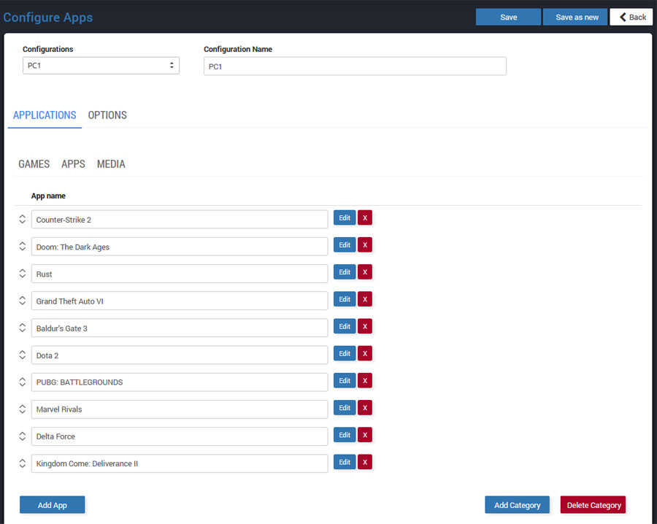The image size is (657, 524).
Task: Click reorder arrows for PUBG: BATTLEGROUNDS
Action: coord(22,382)
